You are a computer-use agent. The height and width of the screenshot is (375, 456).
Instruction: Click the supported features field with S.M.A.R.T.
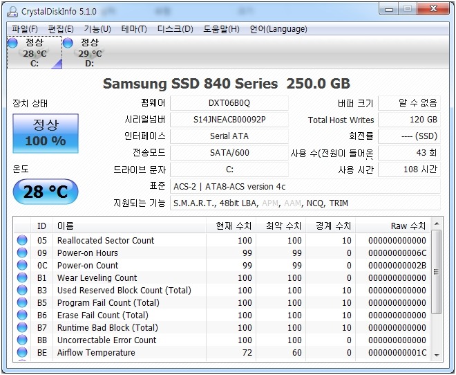pyautogui.click(x=305, y=203)
